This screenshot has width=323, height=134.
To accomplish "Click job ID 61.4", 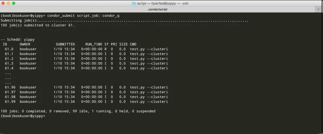I will pos(9,68).
